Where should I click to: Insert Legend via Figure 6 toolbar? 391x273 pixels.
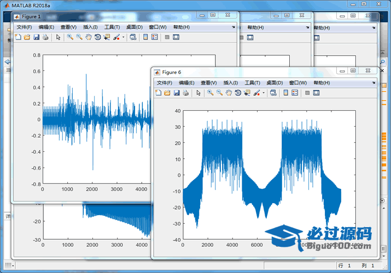(295, 93)
